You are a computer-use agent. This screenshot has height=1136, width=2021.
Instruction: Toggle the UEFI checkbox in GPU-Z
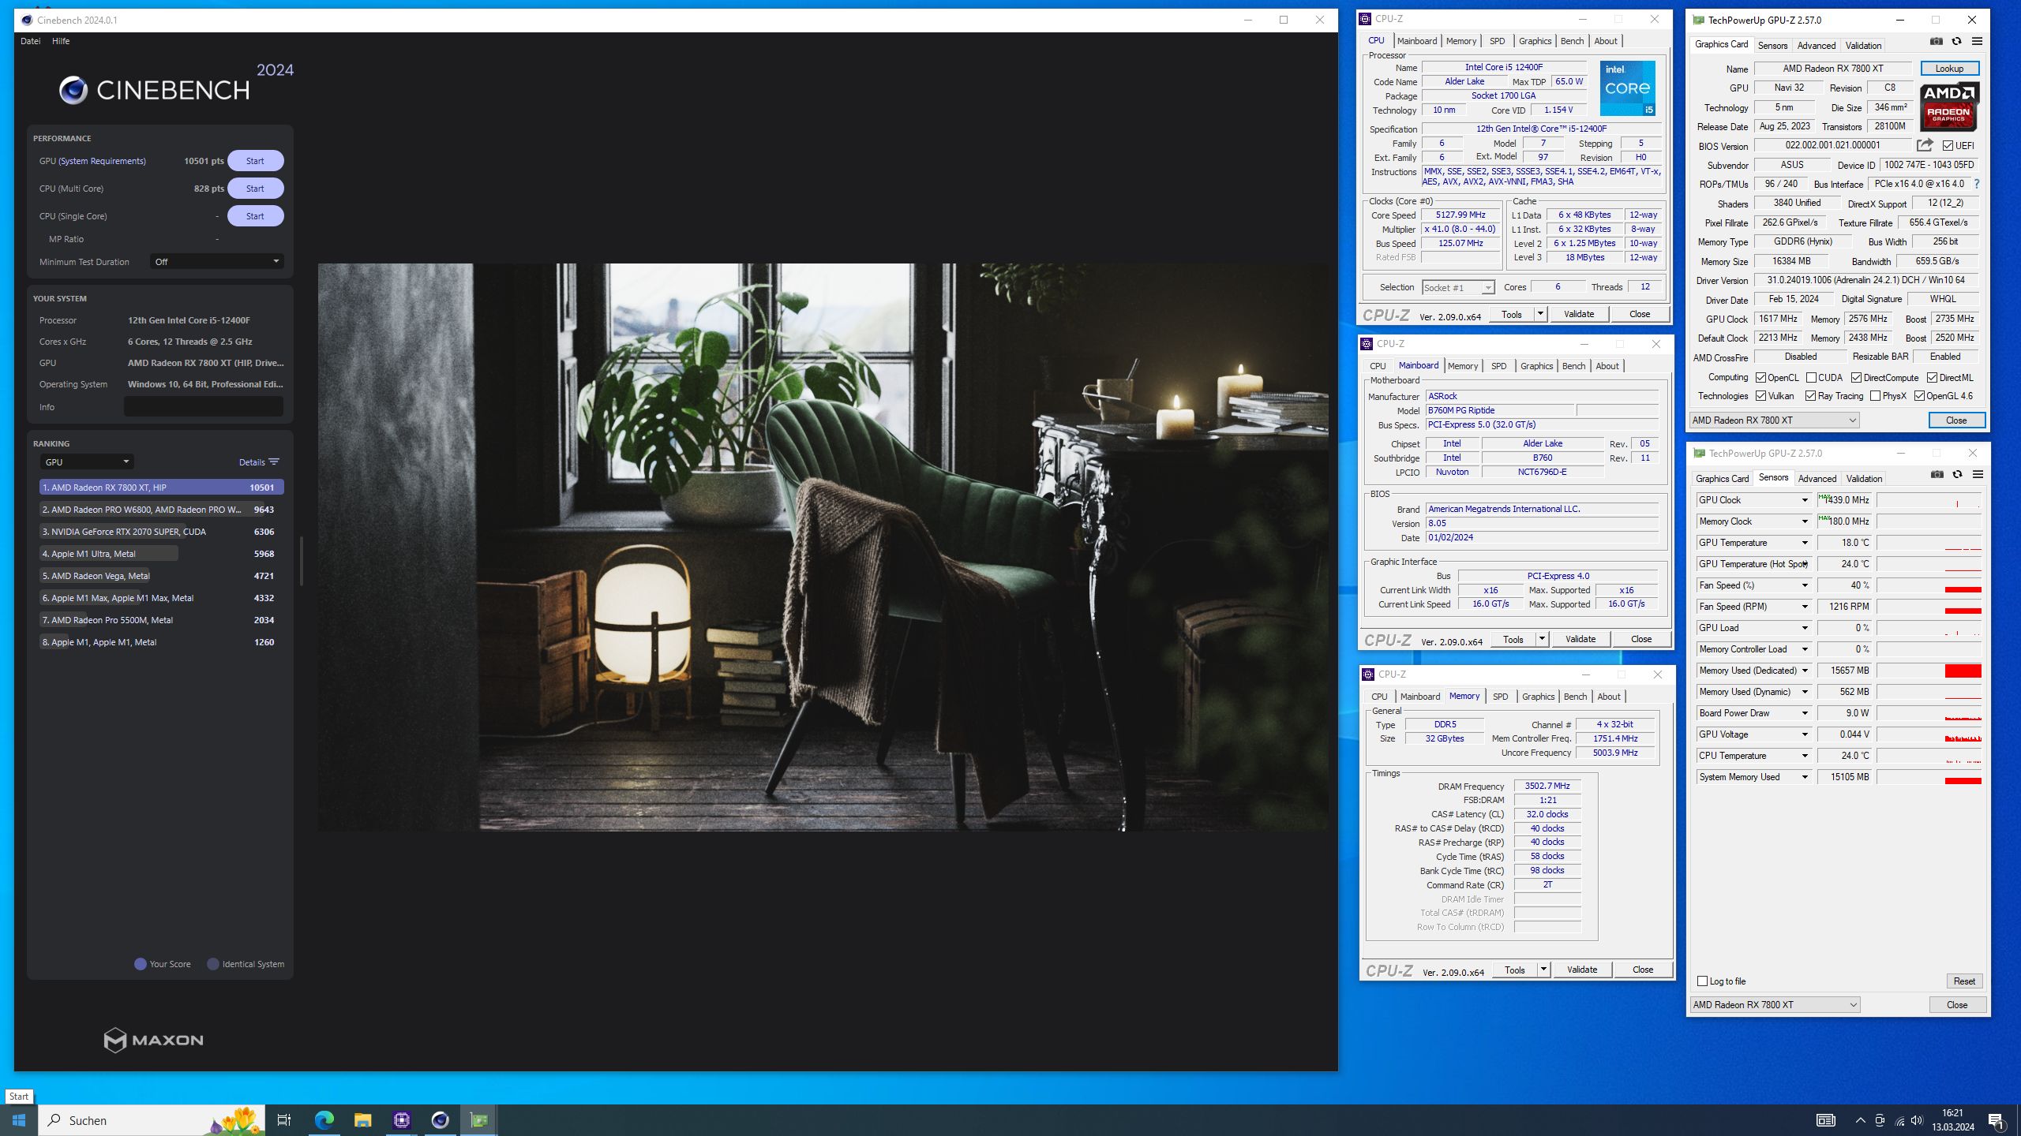[1948, 146]
